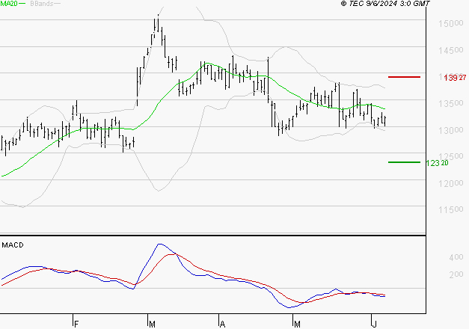Viewport: 469px width, 329px height.
Task: Click the MACD panel title
Action: click(x=13, y=245)
